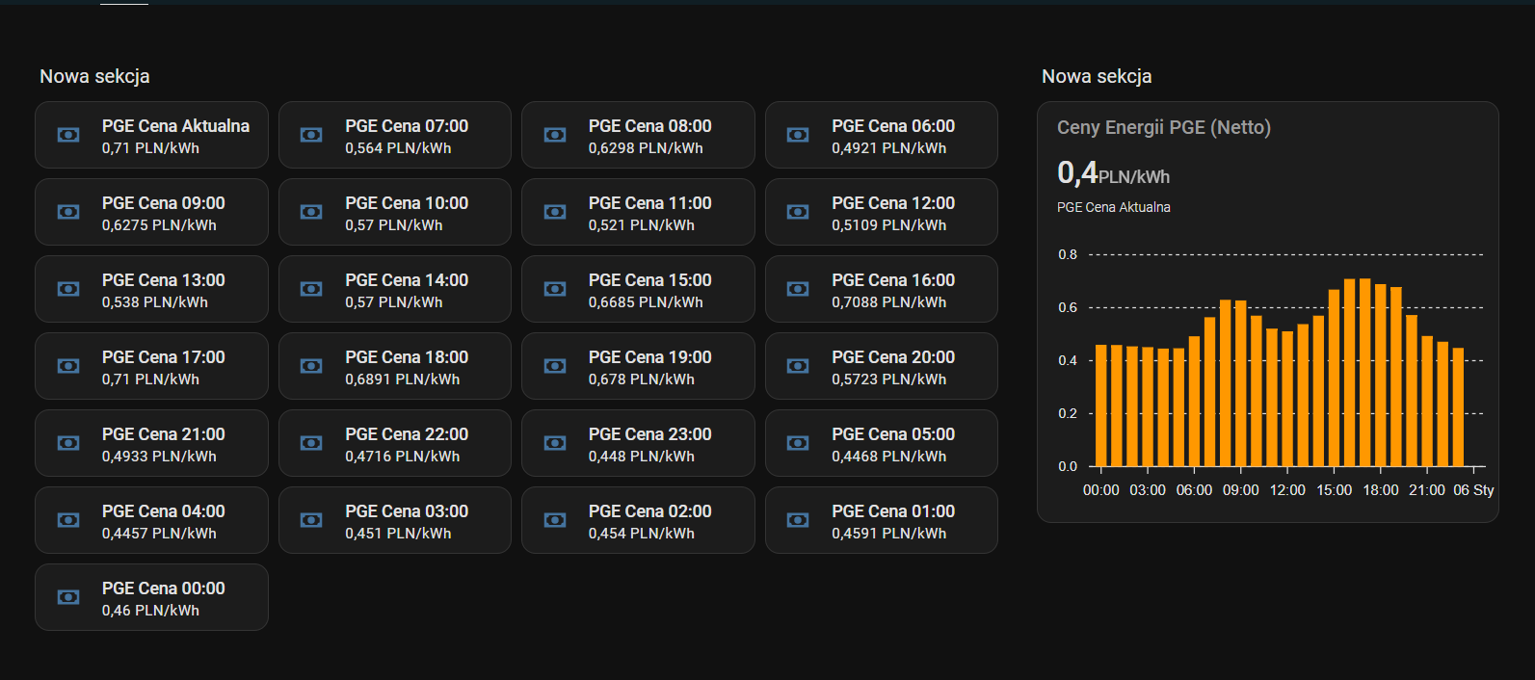1535x680 pixels.
Task: Click the 0,4716 PLN/kWh value
Action: pyautogui.click(x=403, y=457)
